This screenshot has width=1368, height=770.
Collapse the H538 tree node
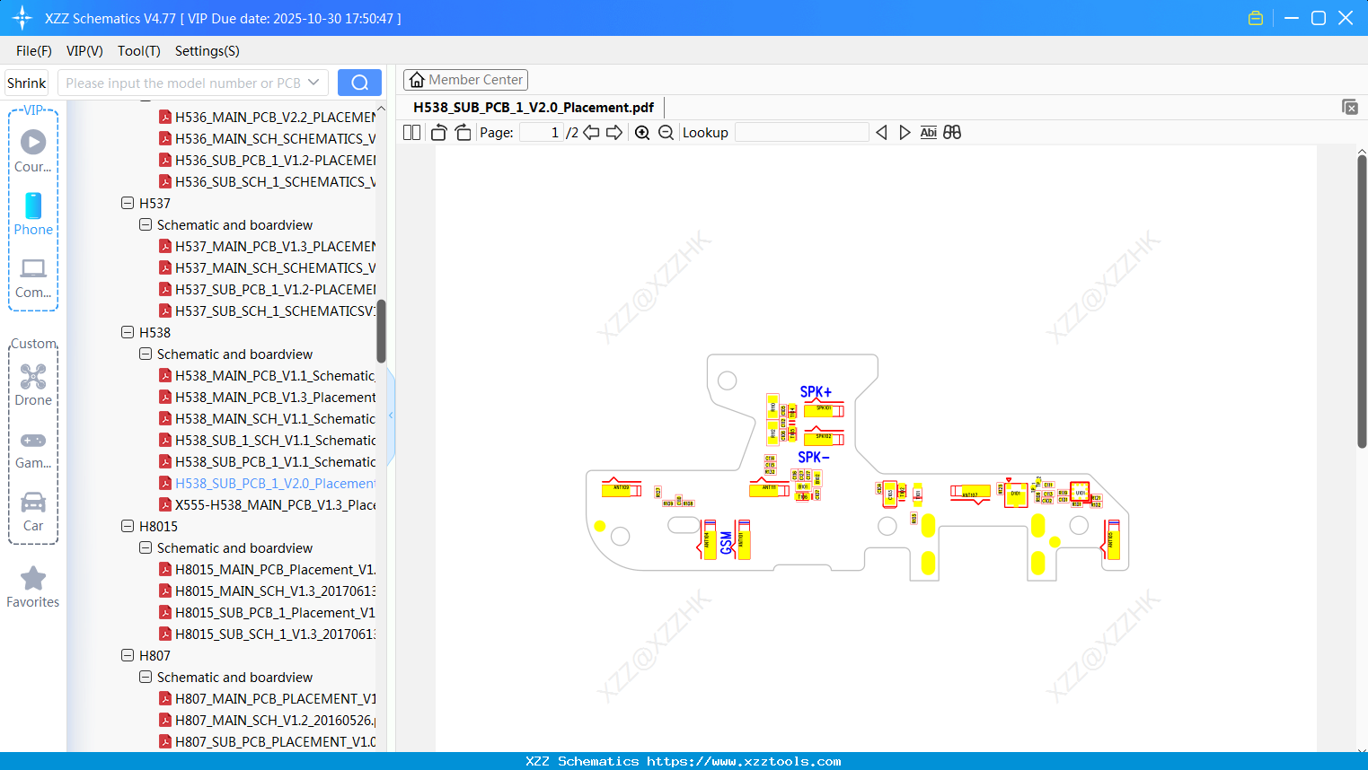[x=128, y=332]
